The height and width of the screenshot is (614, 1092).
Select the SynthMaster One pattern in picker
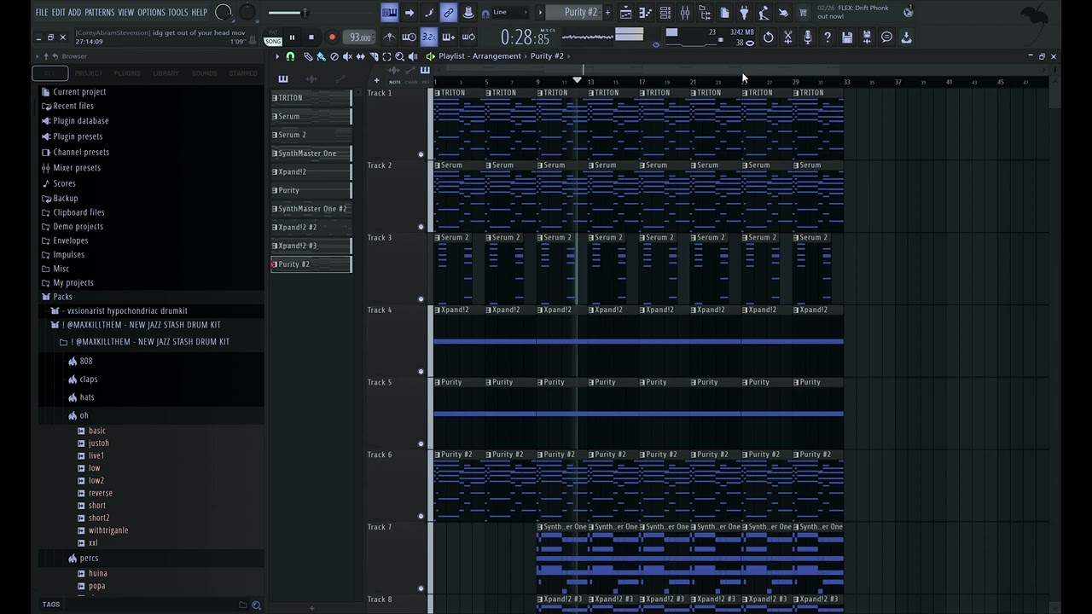coord(311,153)
